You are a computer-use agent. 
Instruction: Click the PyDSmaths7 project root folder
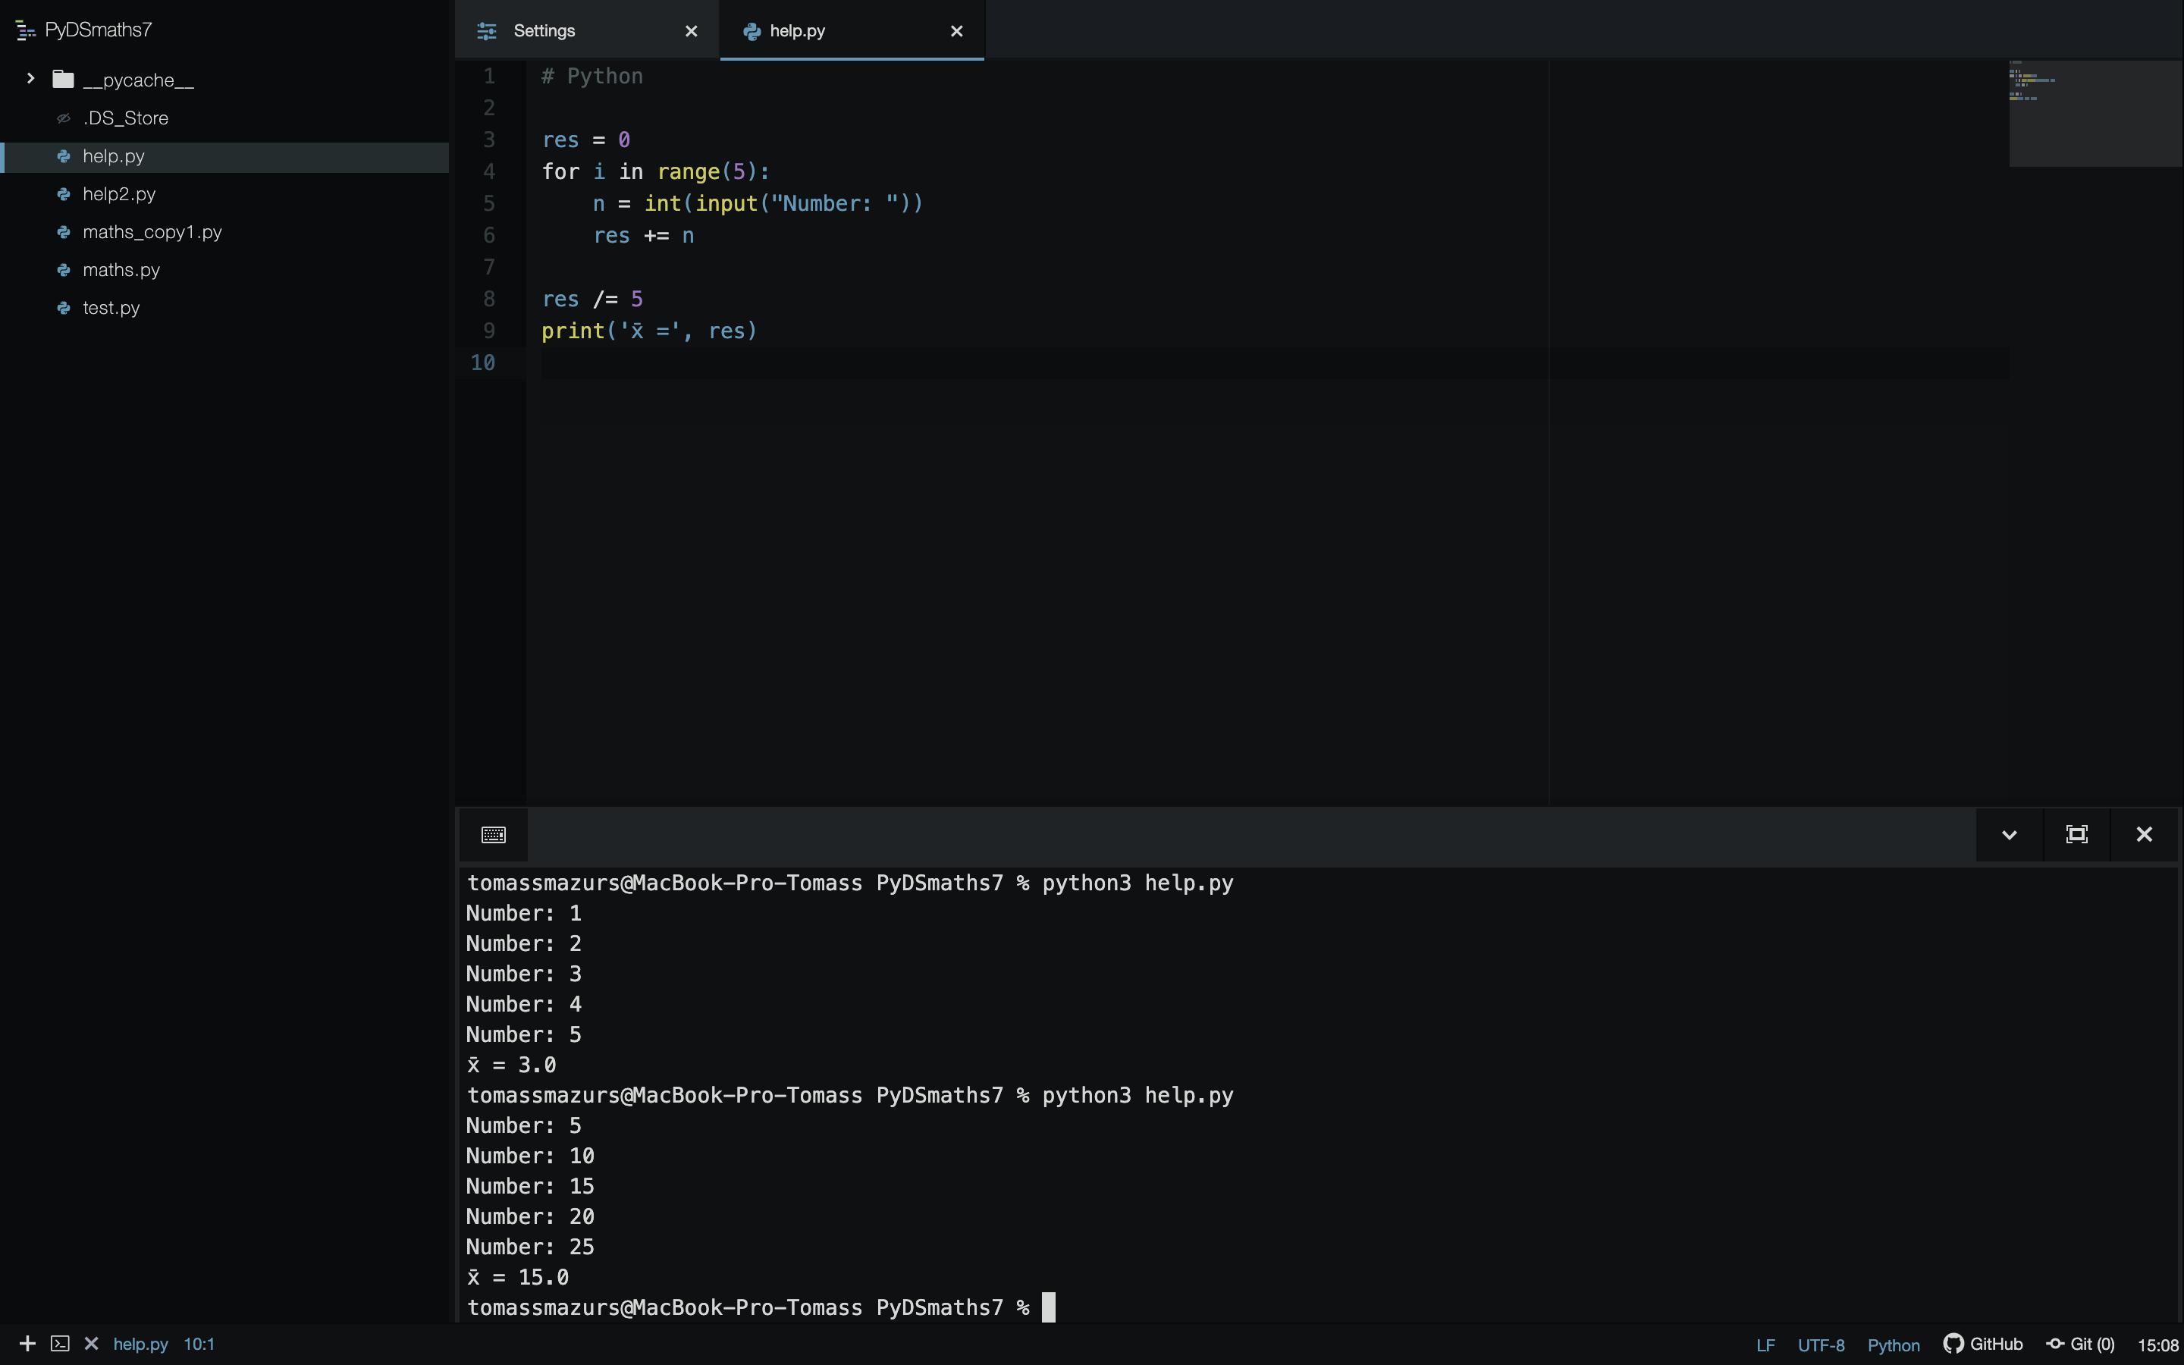[98, 30]
